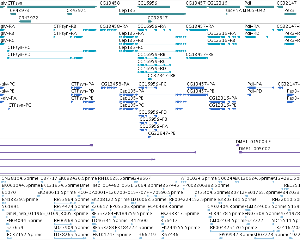Select transcript Pdi-RA
Image resolution: width=300 pixels, height=240 pixels.
coord(252,26)
